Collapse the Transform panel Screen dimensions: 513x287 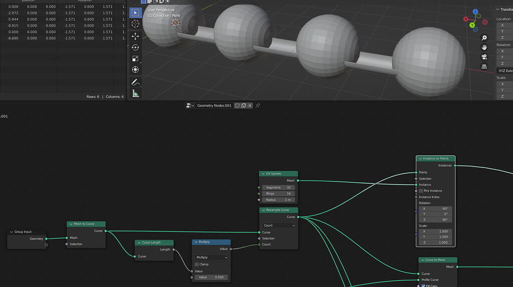click(497, 9)
